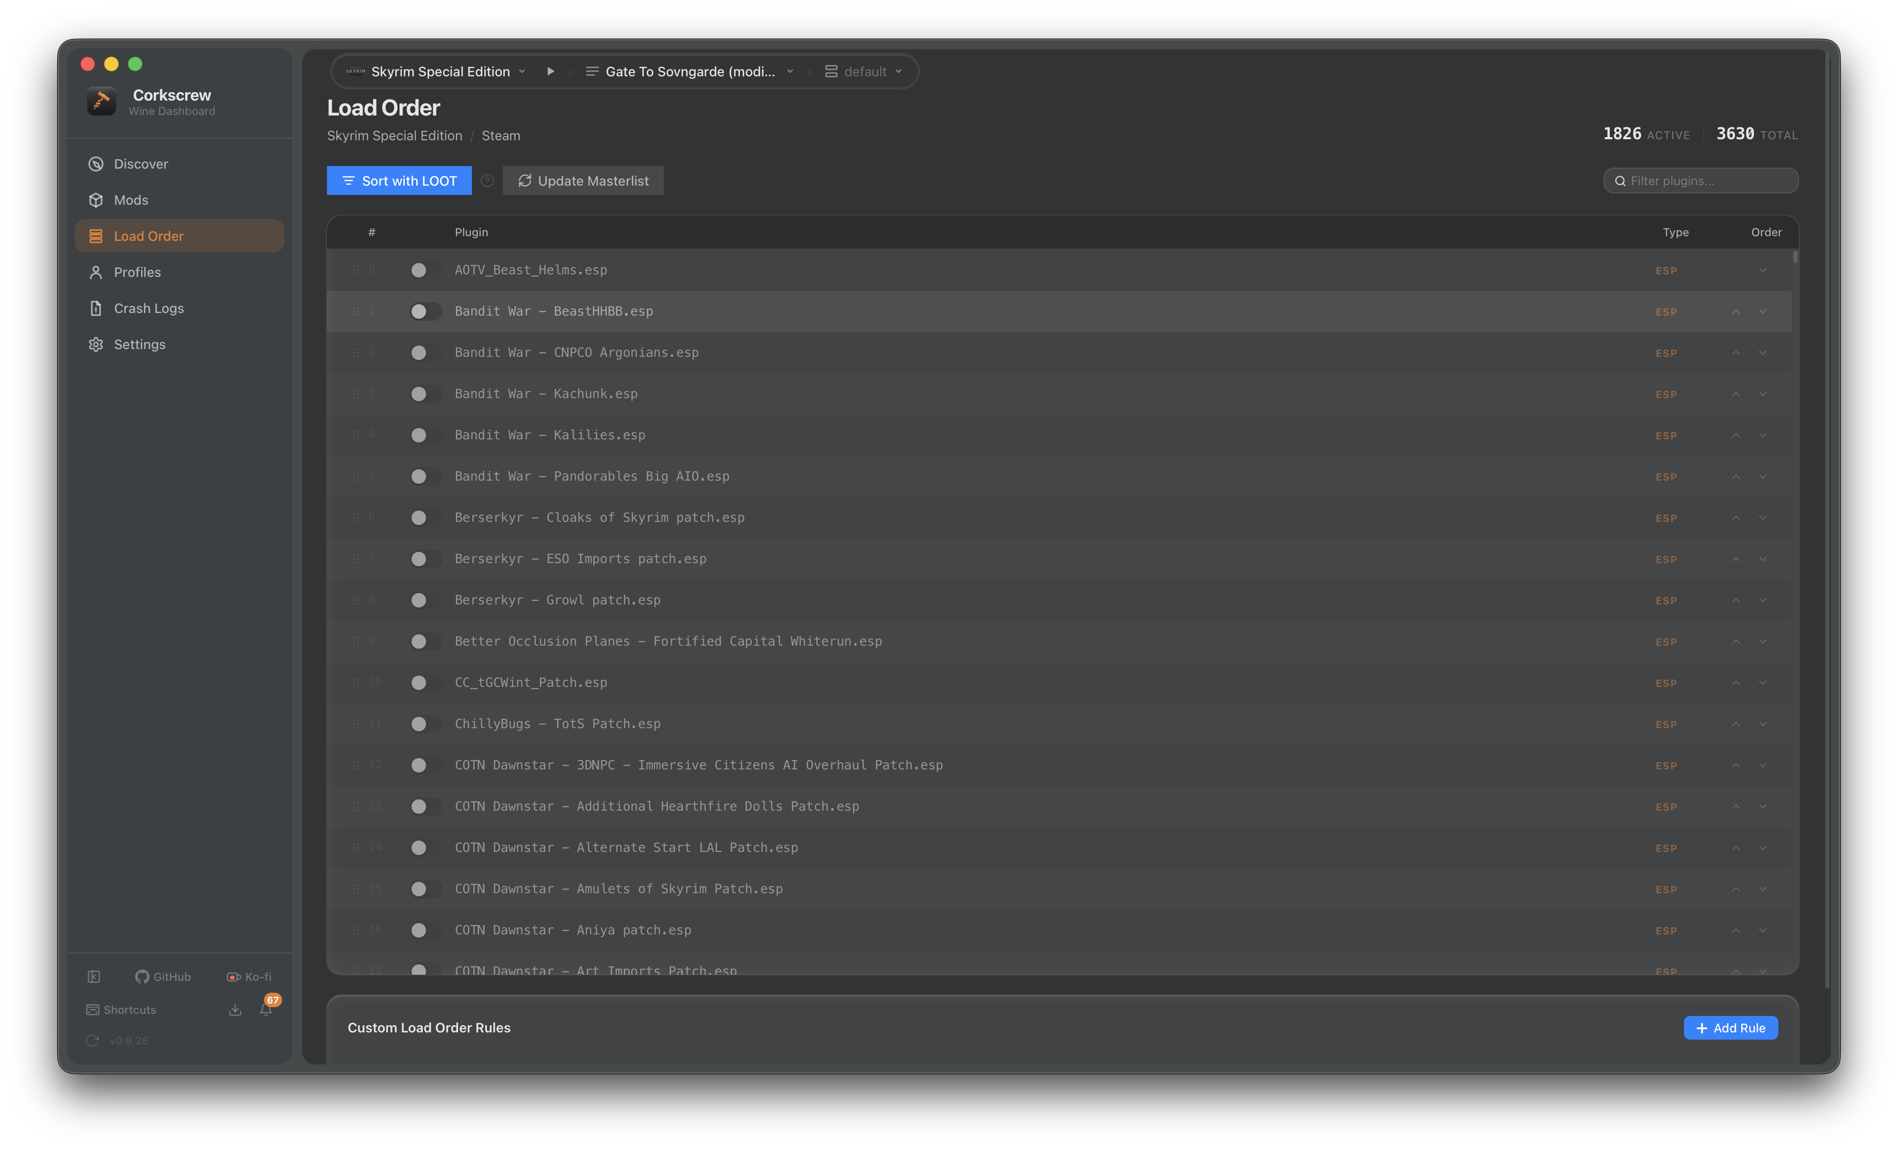Click the Add Rule button

(1730, 1028)
